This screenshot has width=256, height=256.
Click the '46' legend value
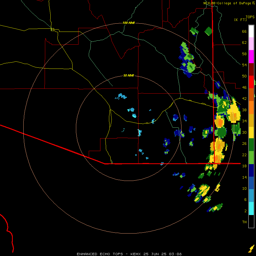click(x=244, y=88)
